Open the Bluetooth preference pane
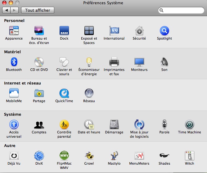The height and width of the screenshot is (173, 207). (x=14, y=62)
